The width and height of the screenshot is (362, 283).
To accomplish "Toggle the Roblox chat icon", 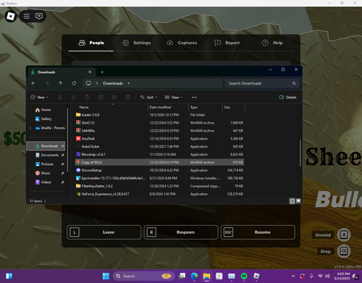I will click(x=39, y=16).
